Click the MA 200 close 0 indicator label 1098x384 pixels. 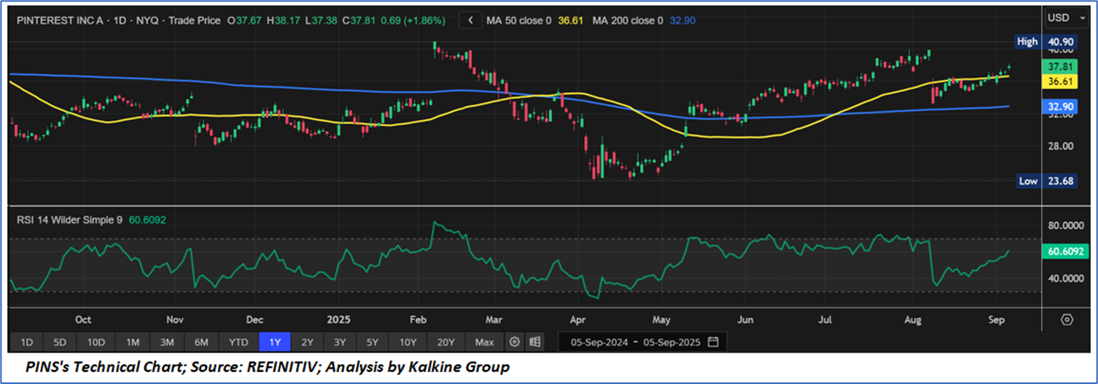tap(628, 20)
